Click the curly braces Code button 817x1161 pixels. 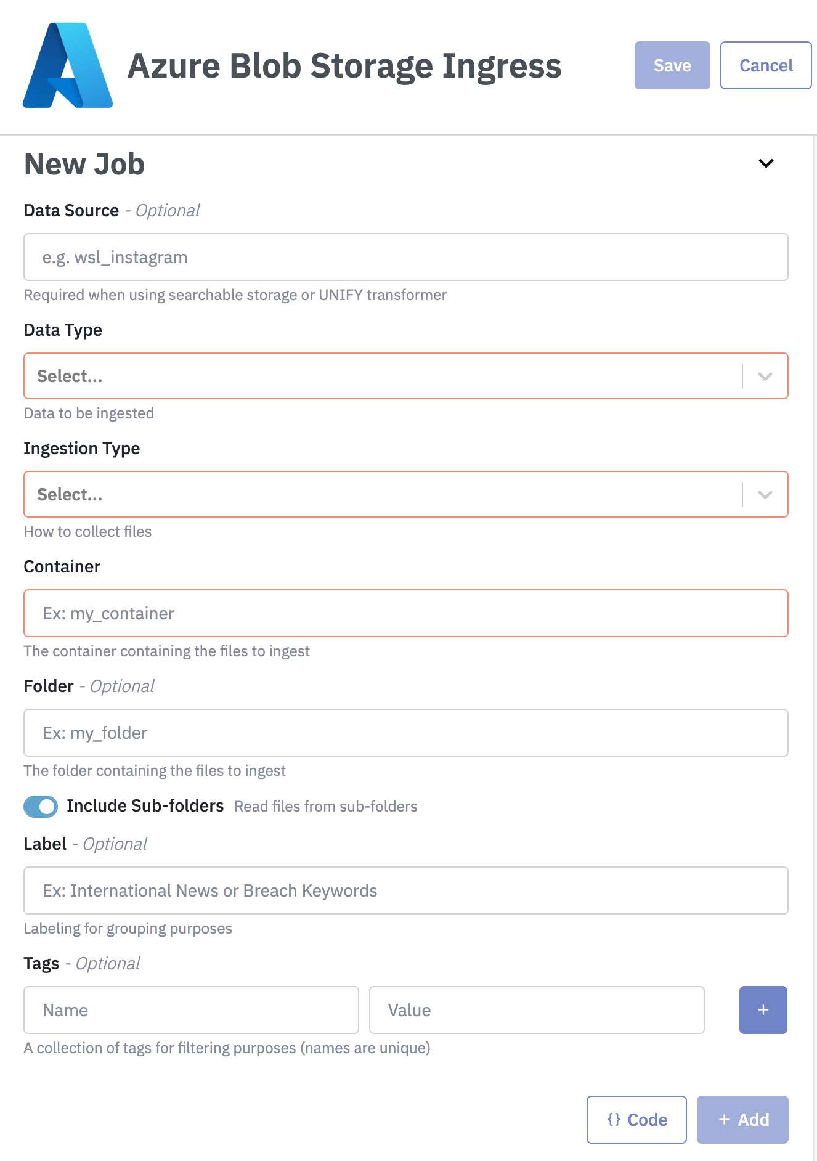click(x=636, y=1120)
